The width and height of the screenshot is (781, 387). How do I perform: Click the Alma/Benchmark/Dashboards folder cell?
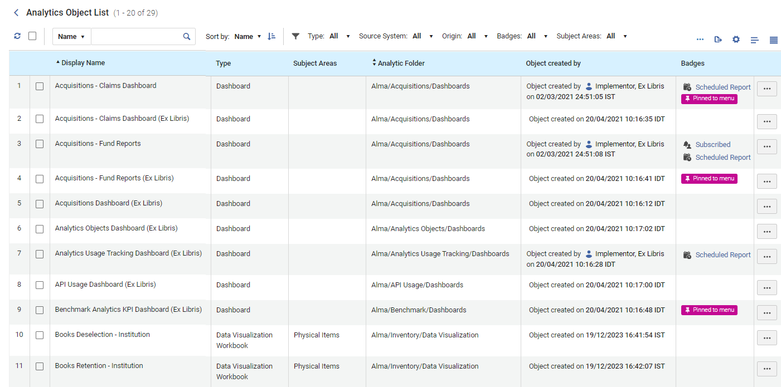[419, 310]
